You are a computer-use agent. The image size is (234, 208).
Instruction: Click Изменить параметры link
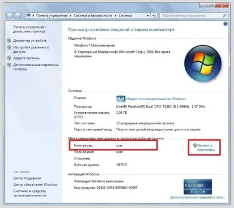tap(206, 147)
